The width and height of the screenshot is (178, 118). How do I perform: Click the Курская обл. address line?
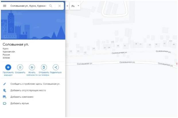click(x=9, y=52)
